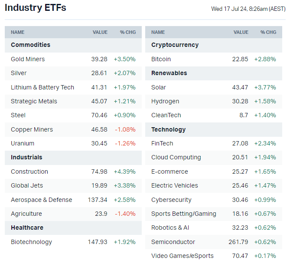Select the FinTech ETF link
The height and width of the screenshot is (264, 290).
pyautogui.click(x=162, y=143)
